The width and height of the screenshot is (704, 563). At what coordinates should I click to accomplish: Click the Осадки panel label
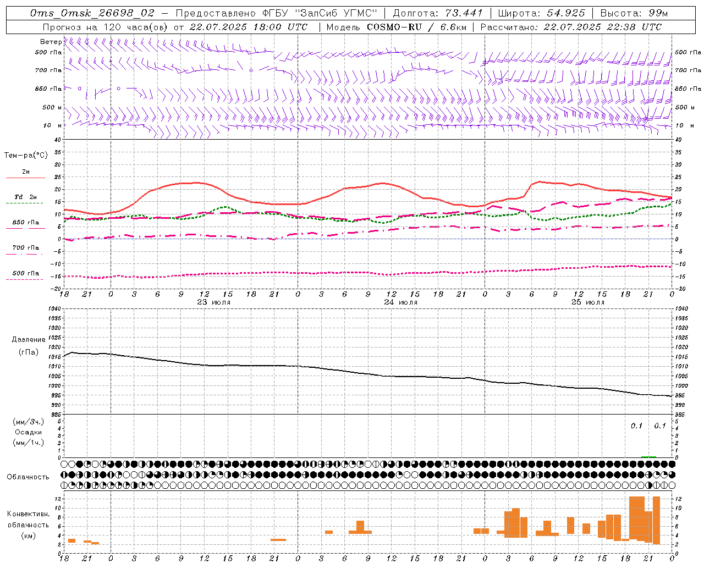(29, 432)
